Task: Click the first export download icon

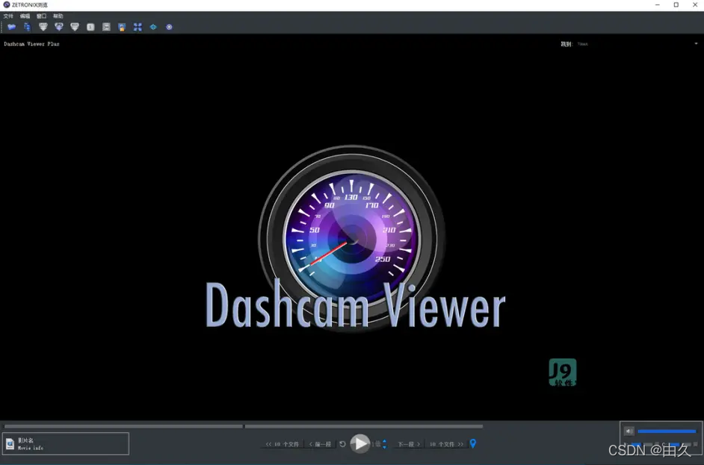Action: click(43, 27)
